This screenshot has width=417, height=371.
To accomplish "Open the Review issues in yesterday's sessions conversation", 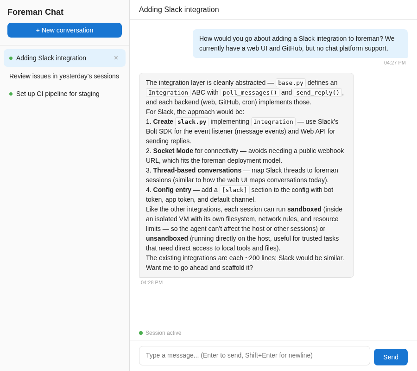I will [x=64, y=76].
